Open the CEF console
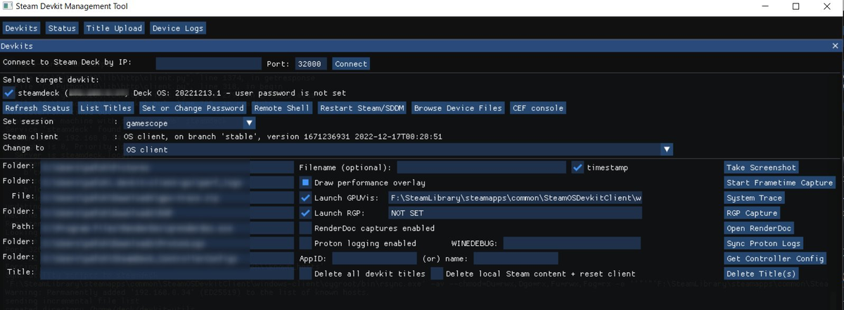Screen dimensions: 844x310 point(537,108)
